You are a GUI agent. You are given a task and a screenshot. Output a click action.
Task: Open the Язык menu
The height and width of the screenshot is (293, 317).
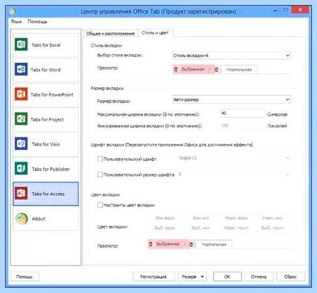click(16, 22)
